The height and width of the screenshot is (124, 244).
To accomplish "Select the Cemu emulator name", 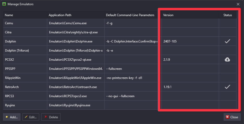I will click(9, 23).
